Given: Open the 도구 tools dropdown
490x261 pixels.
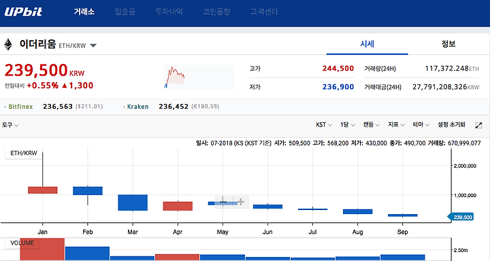Looking at the screenshot, I should 10,125.
